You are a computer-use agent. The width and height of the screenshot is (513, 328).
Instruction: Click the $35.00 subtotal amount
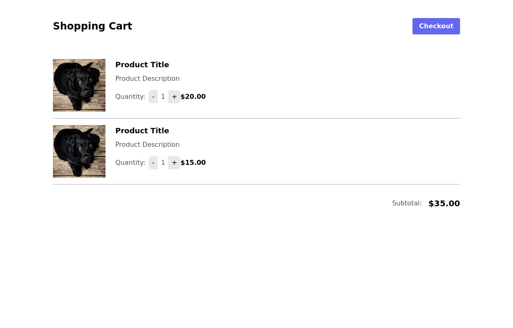[x=444, y=204]
